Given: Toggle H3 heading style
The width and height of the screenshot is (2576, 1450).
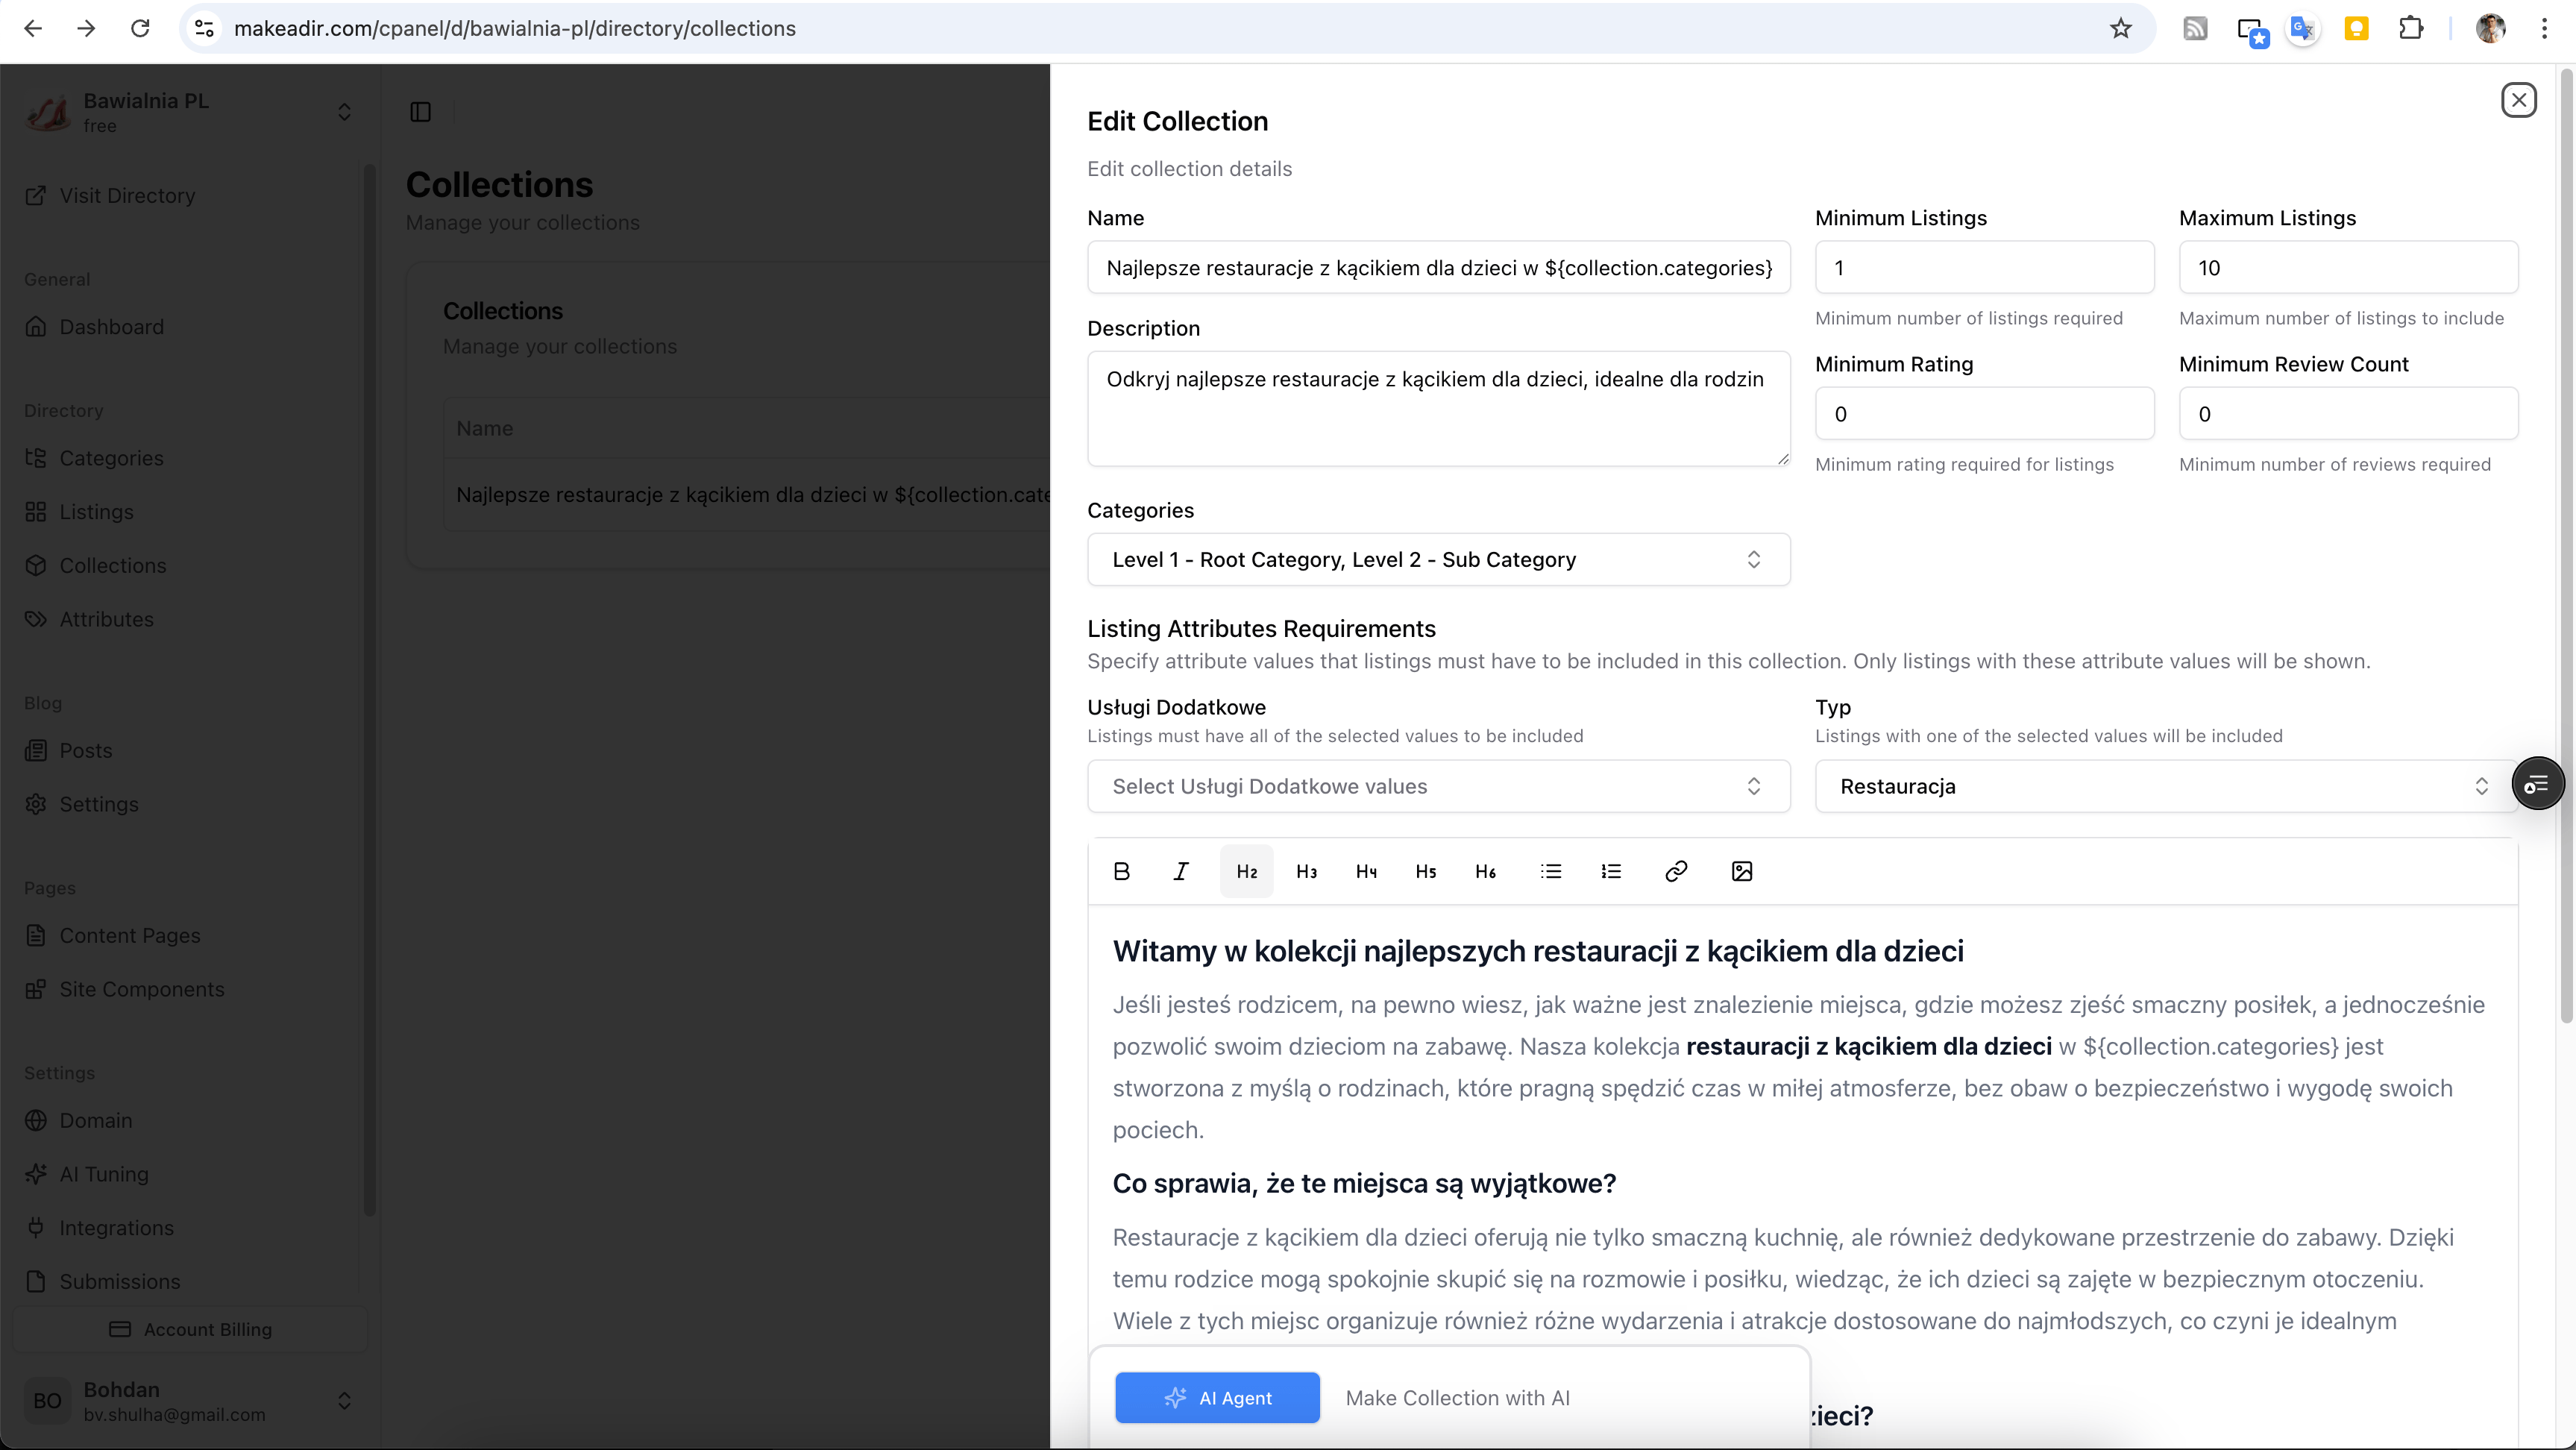Looking at the screenshot, I should click(x=1306, y=871).
